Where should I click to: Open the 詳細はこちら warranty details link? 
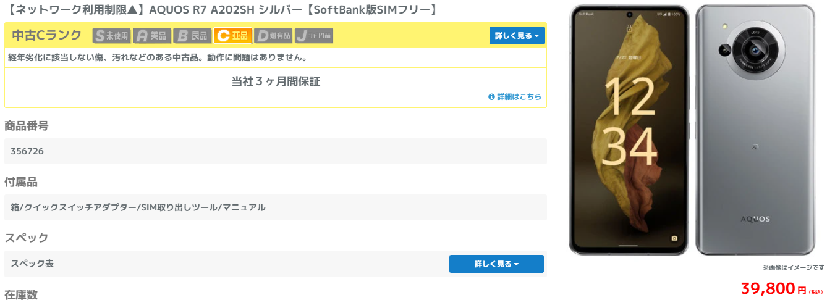(519, 97)
